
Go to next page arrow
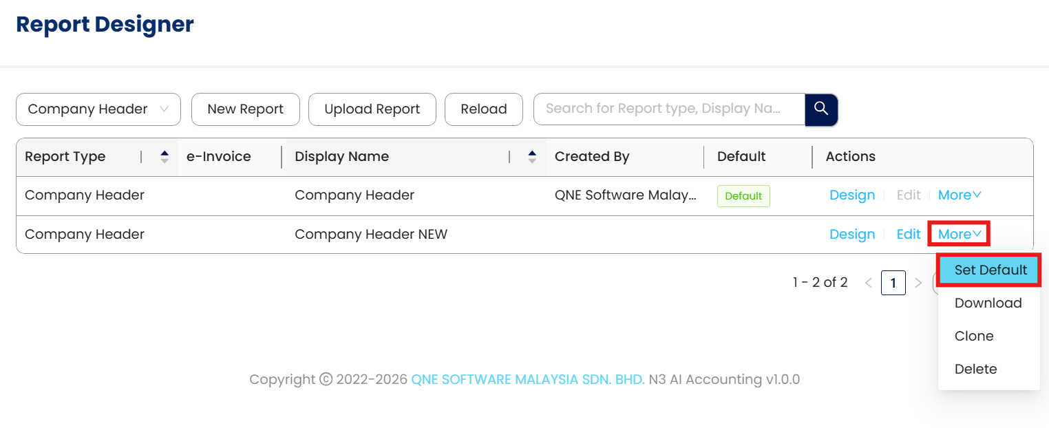(x=918, y=283)
